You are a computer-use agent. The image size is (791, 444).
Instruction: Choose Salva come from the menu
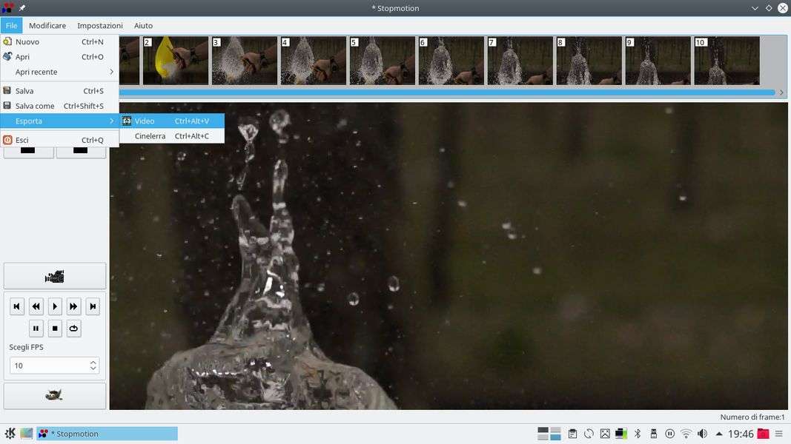[x=59, y=106]
